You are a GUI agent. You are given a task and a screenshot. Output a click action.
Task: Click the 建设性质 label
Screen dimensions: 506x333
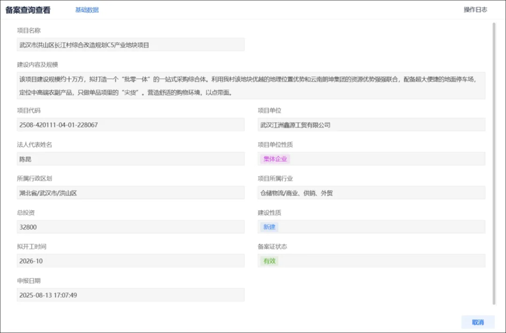click(269, 213)
